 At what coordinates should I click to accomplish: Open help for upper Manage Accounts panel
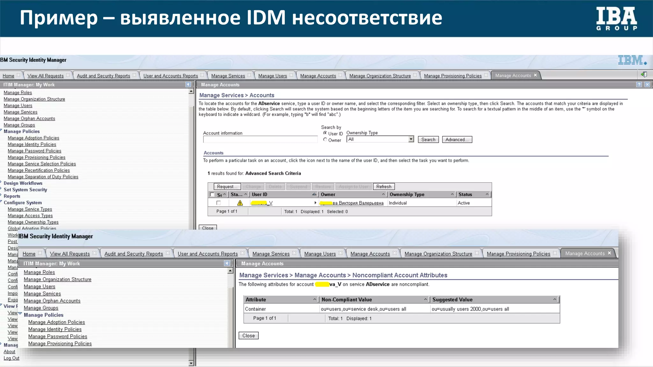[639, 84]
